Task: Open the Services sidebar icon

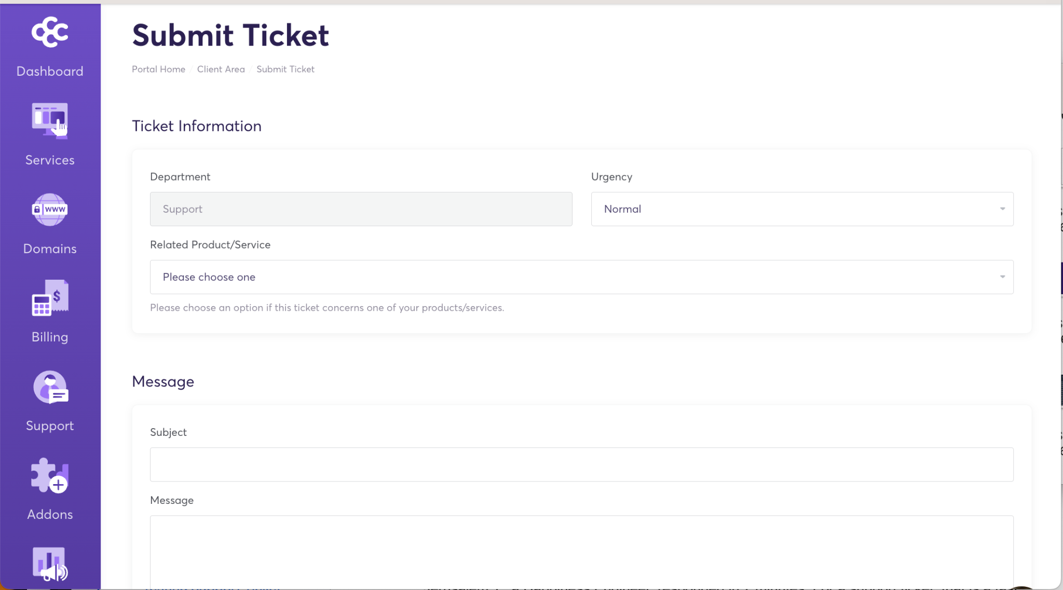Action: pos(50,121)
